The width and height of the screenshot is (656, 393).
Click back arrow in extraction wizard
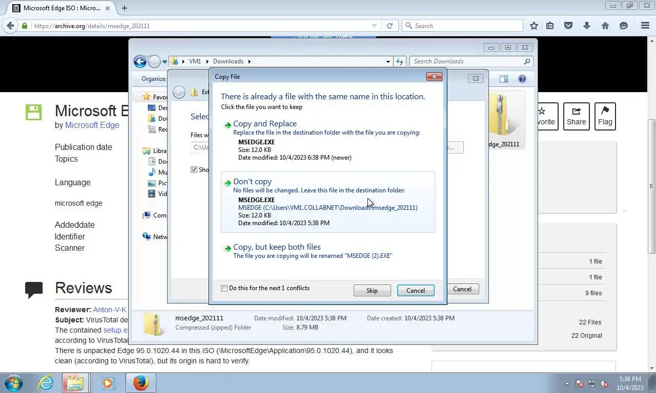[x=179, y=92]
